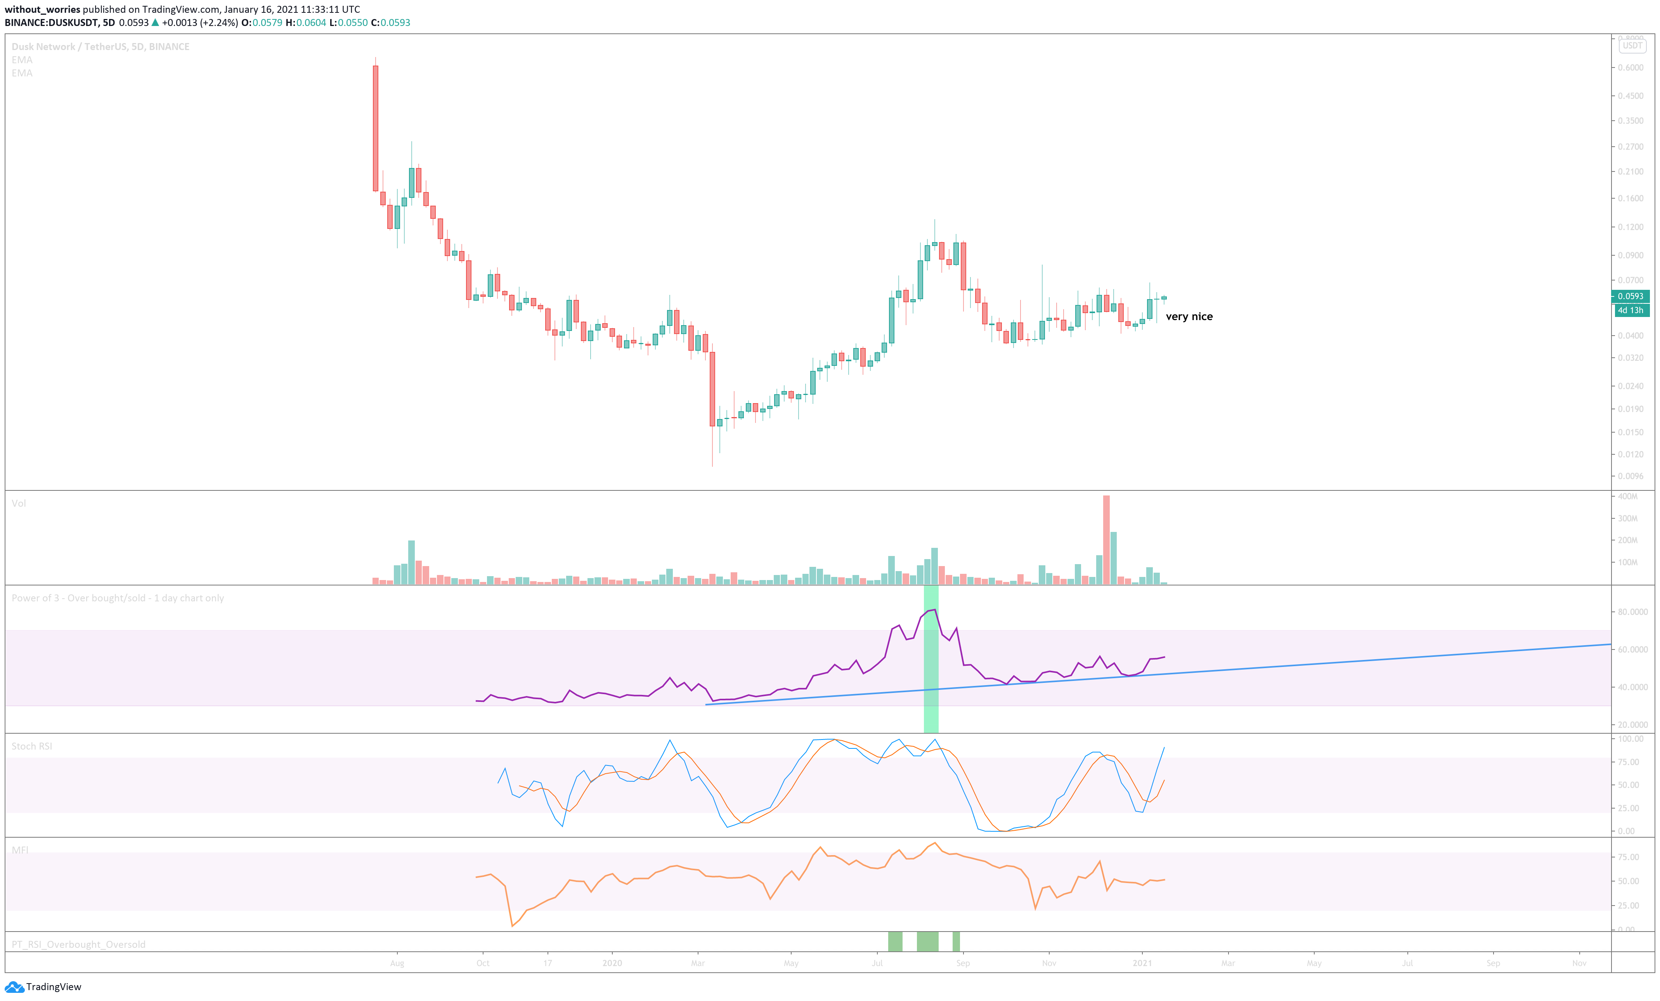
Task: Click the O:0.0579 open value in header
Action: pyautogui.click(x=262, y=23)
